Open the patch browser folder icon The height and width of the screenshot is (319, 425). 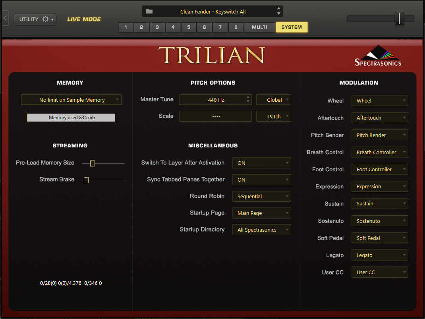pyautogui.click(x=149, y=12)
